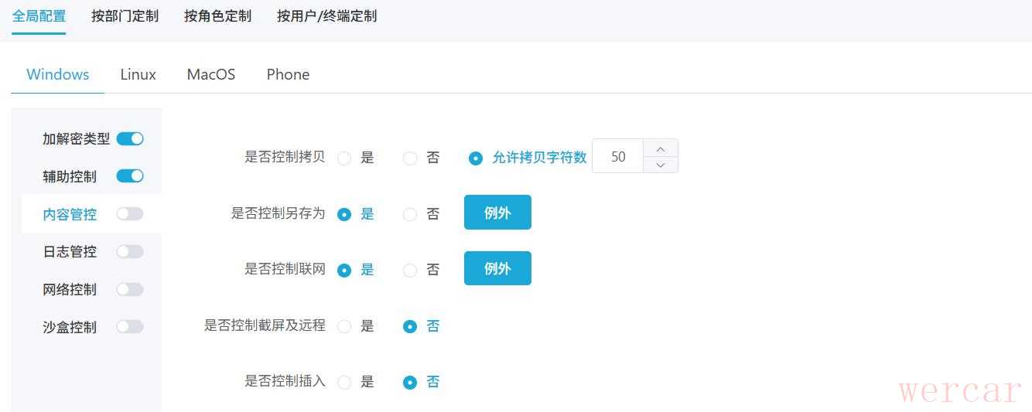Go to the Phone tab

pyautogui.click(x=288, y=75)
